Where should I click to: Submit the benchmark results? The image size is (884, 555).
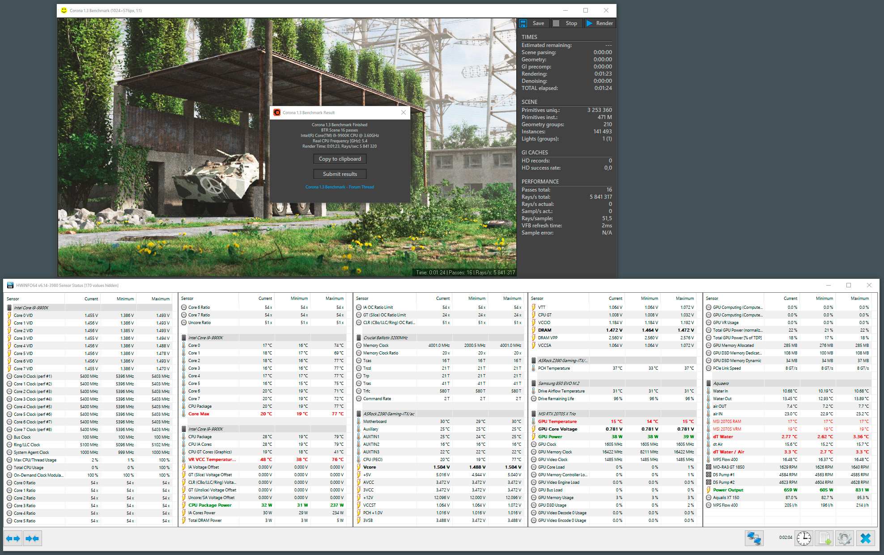click(x=340, y=174)
